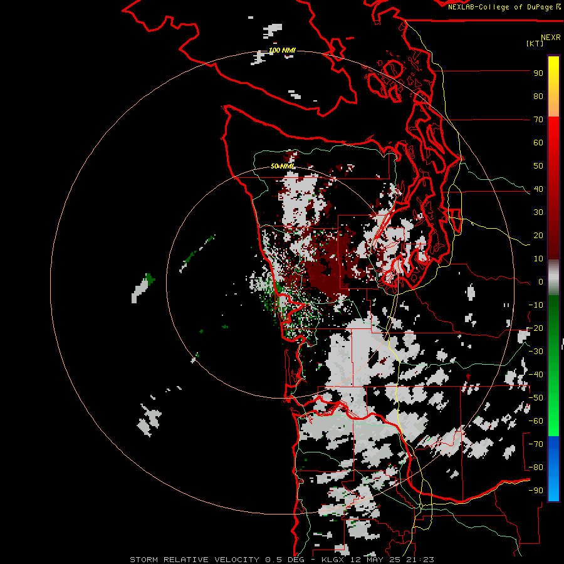Click the -60 value on velocity scale

536,421
